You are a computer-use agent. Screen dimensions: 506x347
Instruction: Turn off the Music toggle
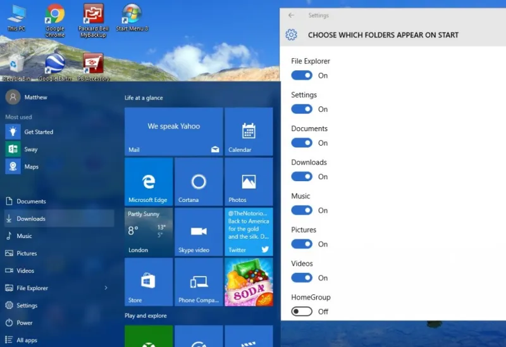coord(302,210)
